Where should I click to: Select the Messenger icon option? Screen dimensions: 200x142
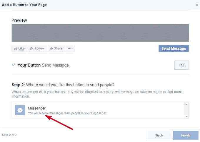tap(20, 110)
